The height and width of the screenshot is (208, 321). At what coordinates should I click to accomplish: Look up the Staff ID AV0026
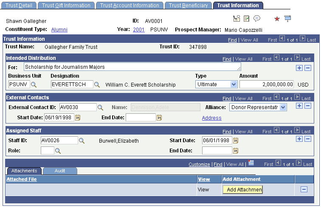(82, 141)
